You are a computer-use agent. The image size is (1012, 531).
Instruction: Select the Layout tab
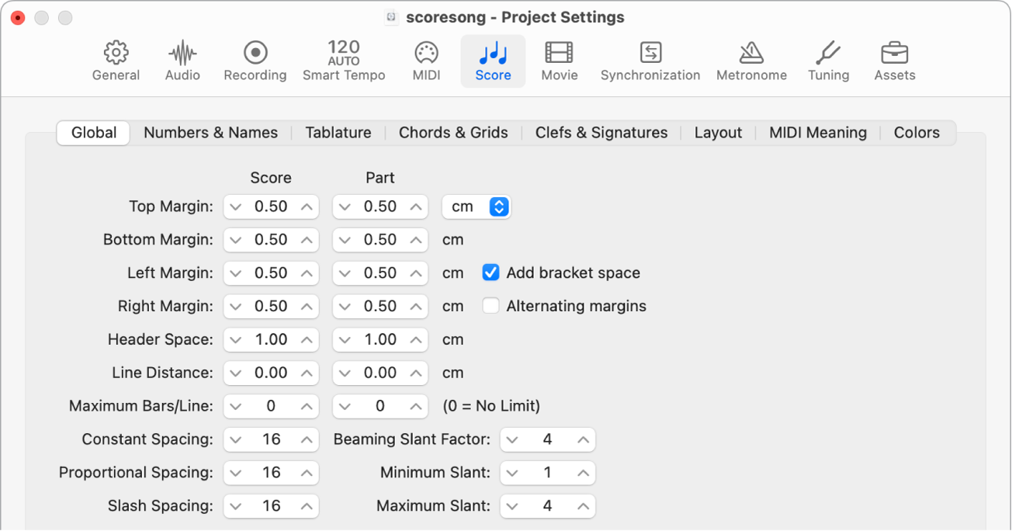pyautogui.click(x=718, y=132)
